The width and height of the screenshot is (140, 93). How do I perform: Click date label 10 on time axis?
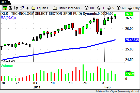[x=53, y=83]
